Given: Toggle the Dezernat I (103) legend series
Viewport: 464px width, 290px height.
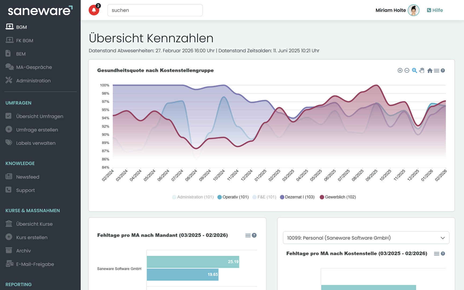Looking at the screenshot, I should click(297, 197).
